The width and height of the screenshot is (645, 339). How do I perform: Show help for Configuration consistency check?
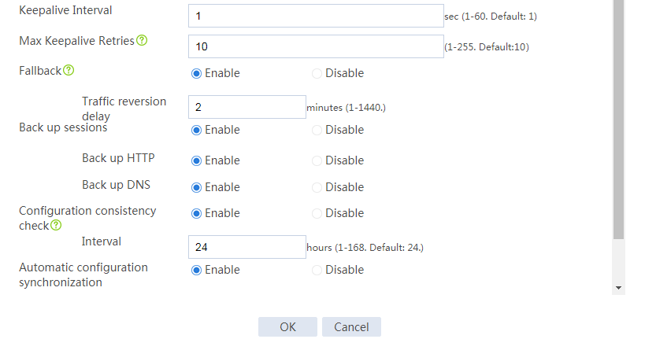(x=56, y=225)
